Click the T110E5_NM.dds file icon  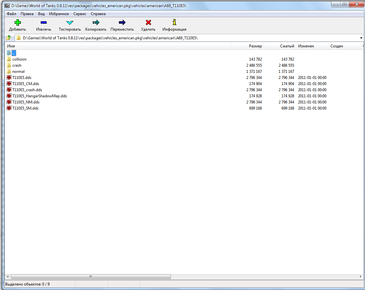pyautogui.click(x=9, y=102)
